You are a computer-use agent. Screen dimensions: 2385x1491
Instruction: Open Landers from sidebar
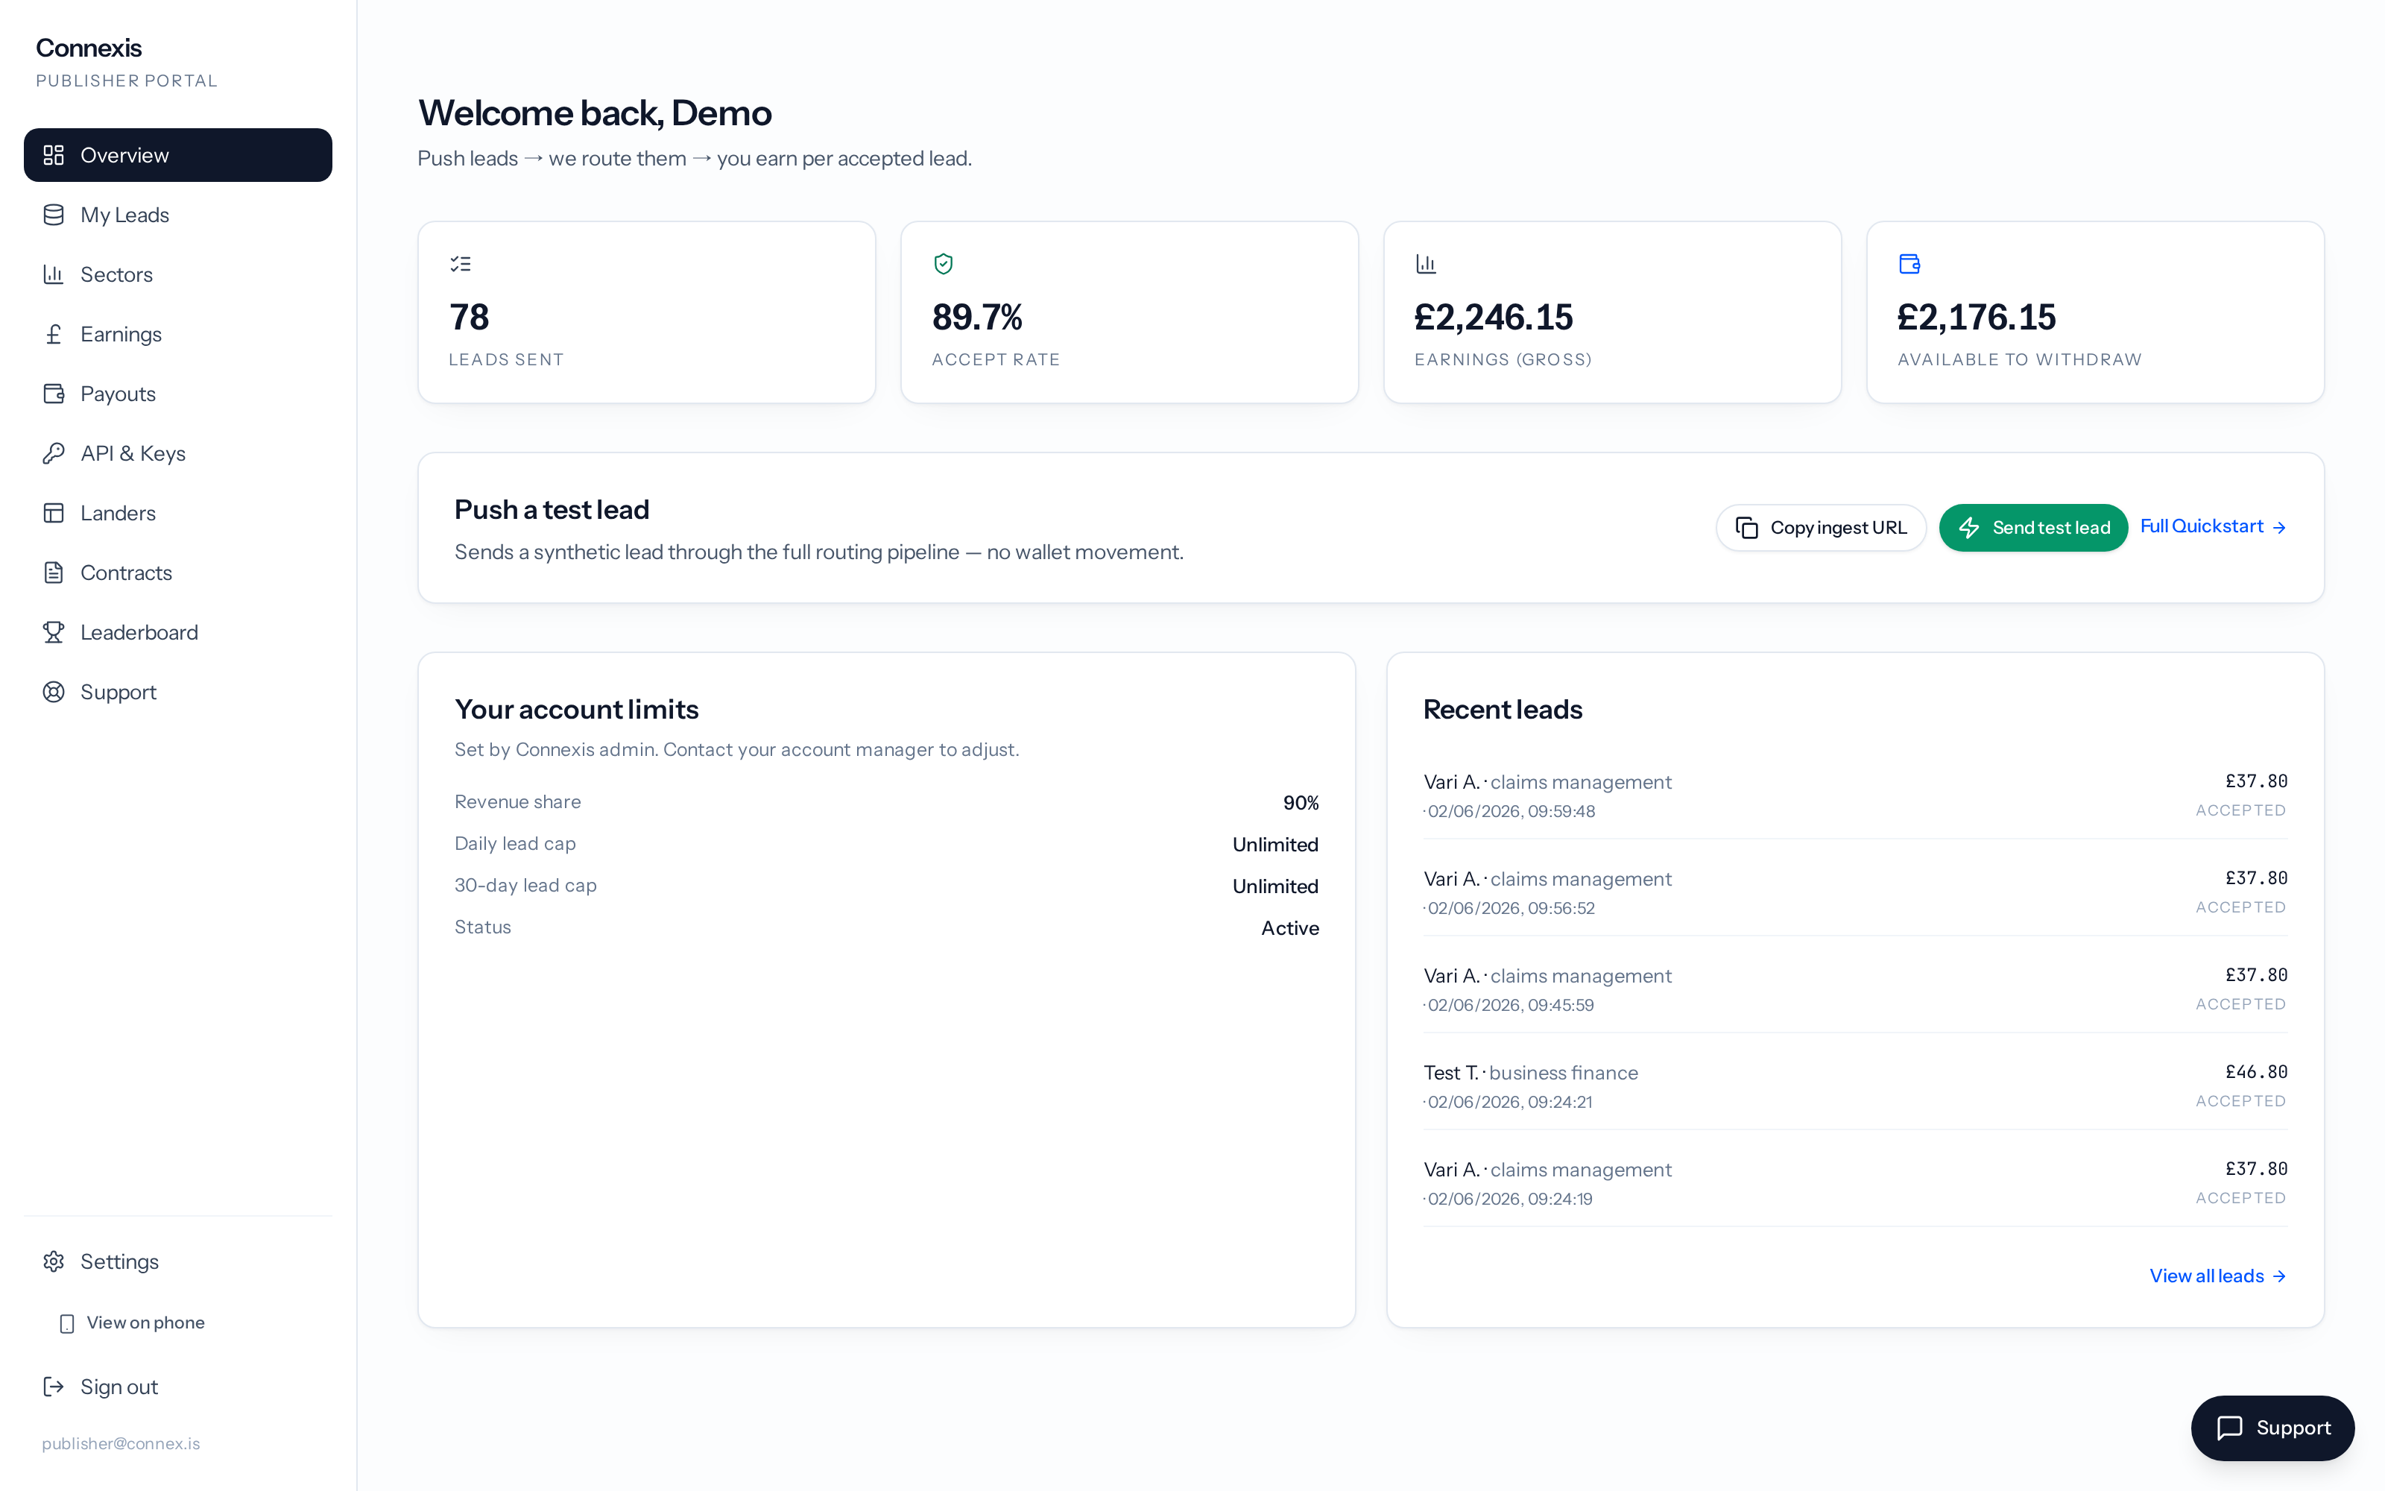[x=177, y=513]
